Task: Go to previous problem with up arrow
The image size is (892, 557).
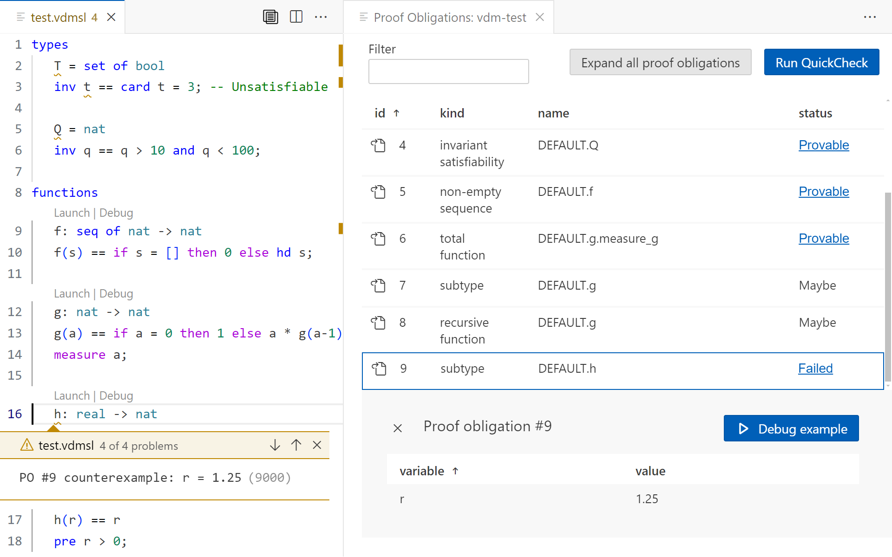Action: click(296, 445)
